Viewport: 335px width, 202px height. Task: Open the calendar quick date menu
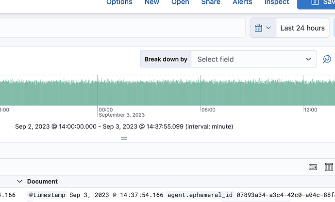[x=263, y=28]
